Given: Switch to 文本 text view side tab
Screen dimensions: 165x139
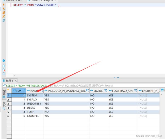Looking at the screenshot, I should click(x=4, y=105).
